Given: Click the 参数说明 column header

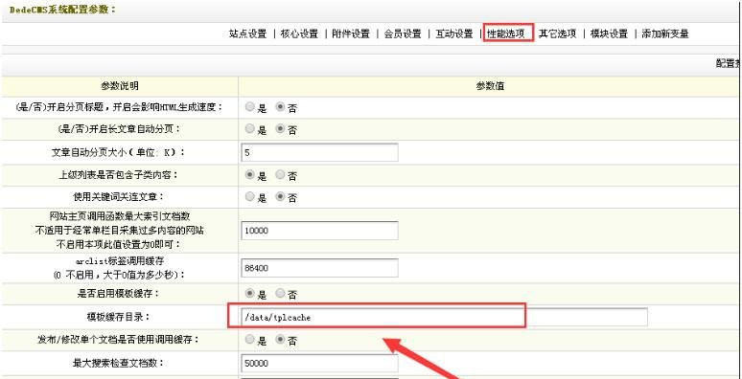Looking at the screenshot, I should (119, 86).
